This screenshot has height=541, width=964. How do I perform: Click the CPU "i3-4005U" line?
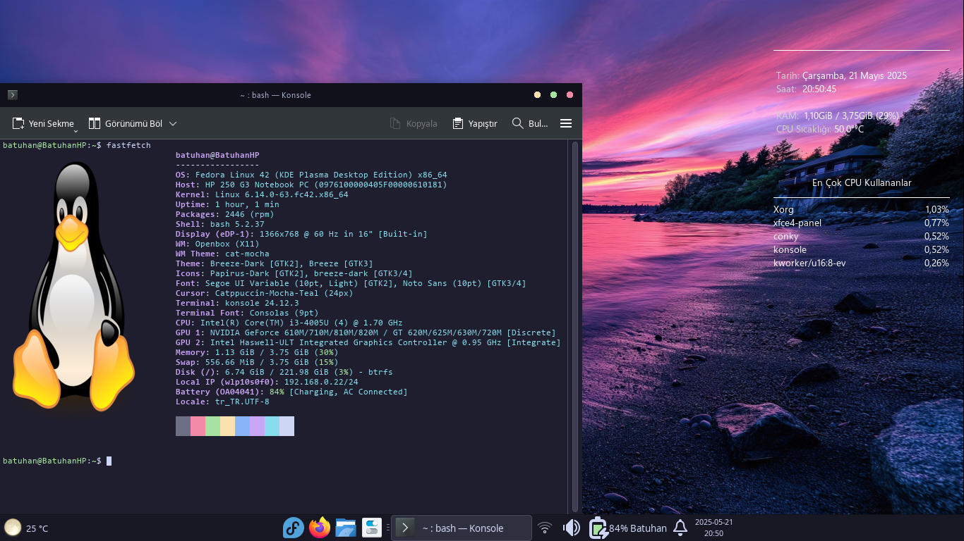289,323
